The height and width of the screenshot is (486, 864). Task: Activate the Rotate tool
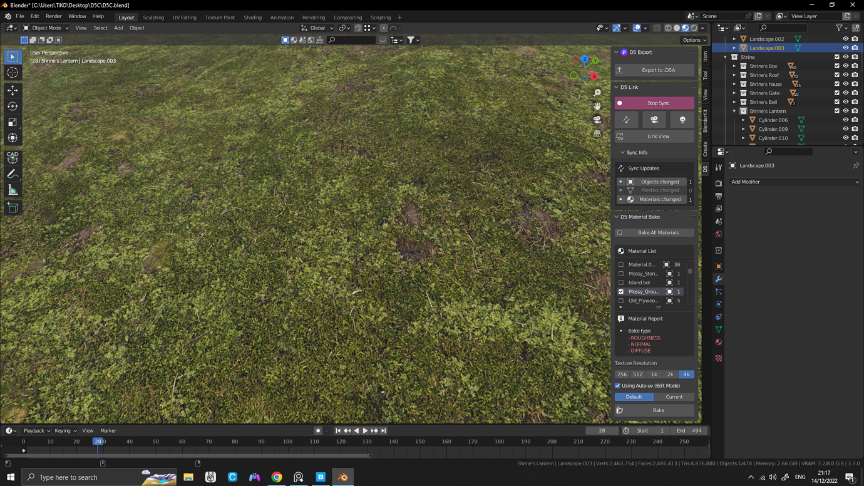pyautogui.click(x=13, y=106)
